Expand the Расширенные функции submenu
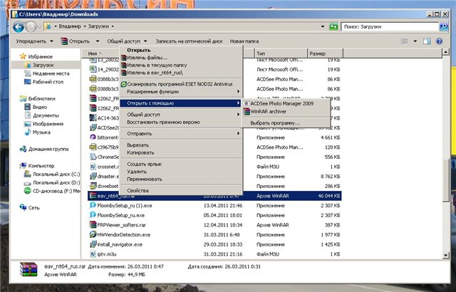 [x=181, y=92]
